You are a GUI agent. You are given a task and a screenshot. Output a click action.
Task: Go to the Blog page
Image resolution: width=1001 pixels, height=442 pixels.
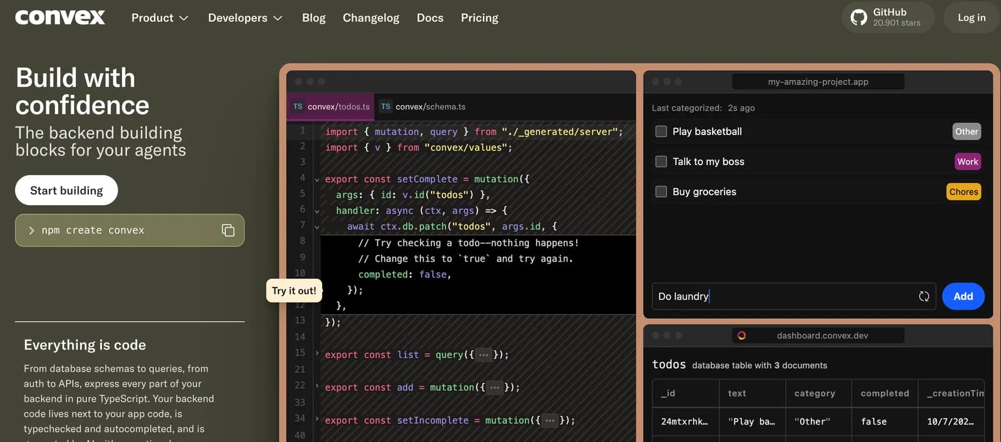click(313, 18)
